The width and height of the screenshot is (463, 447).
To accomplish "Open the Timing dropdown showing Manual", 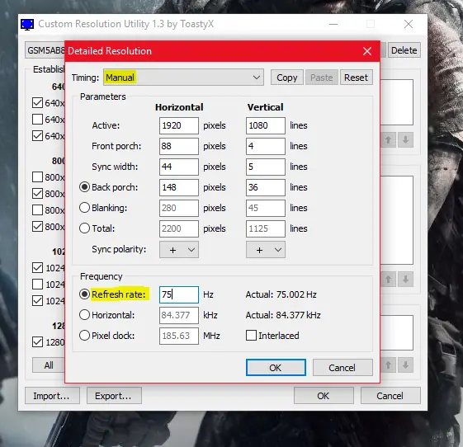I will pyautogui.click(x=183, y=78).
